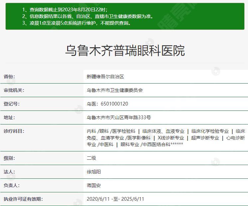Click the 审批机关 label
Screen dimensions: 248x206
pos(14,90)
